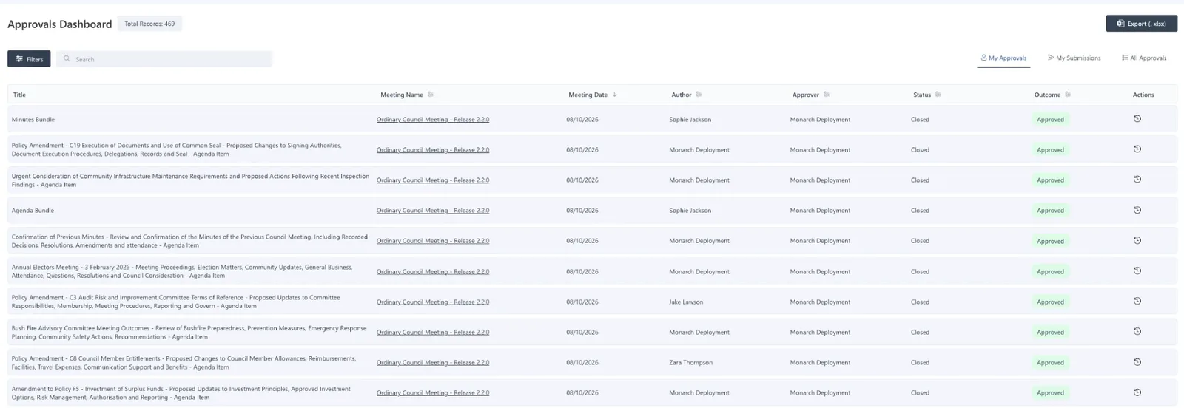Viewport: 1184px width, 408px height.
Task: View history for Confirmation of Previous Minutes row
Action: pyautogui.click(x=1137, y=240)
